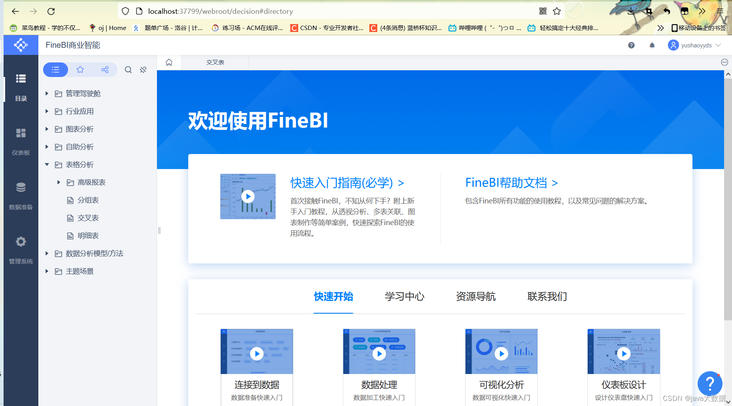Switch to the 交叉表 document tab
732x406 pixels.
pos(215,62)
